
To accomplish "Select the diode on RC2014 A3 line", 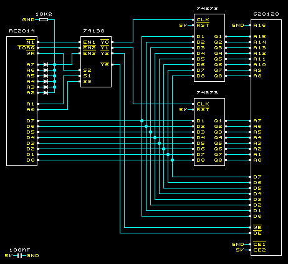I will point(46,87).
